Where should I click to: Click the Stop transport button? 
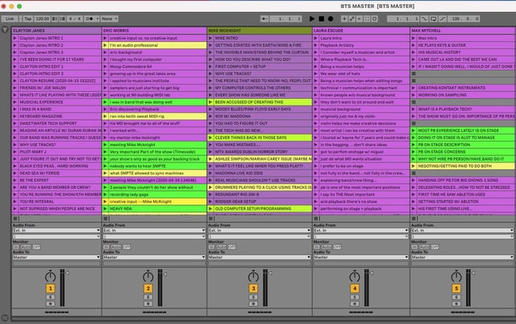[x=322, y=19]
